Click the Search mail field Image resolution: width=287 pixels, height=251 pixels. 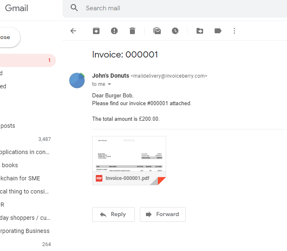point(175,8)
